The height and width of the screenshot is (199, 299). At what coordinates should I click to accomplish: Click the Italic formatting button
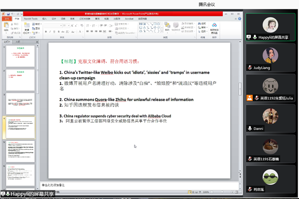pyautogui.click(x=50, y=32)
